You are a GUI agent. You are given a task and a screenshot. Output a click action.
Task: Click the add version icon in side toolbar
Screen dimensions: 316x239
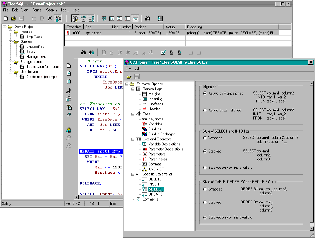pos(69,130)
